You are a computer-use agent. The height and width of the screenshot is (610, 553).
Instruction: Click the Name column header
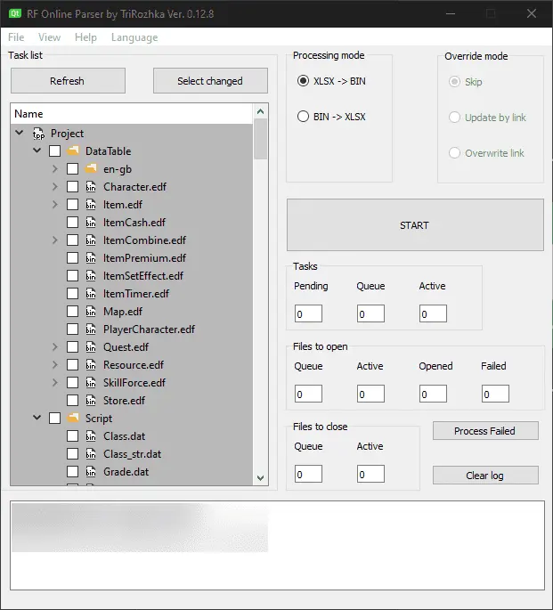132,114
